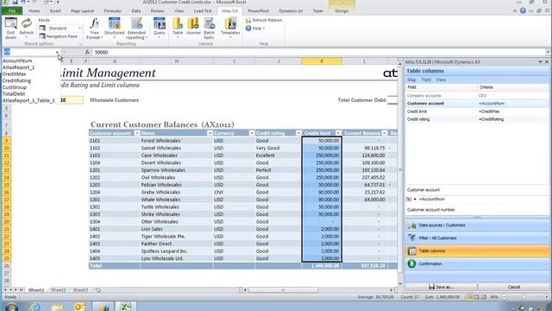Click the Table upload icon
Image resolution: width=552 pixels, height=311 pixels.
(x=178, y=28)
